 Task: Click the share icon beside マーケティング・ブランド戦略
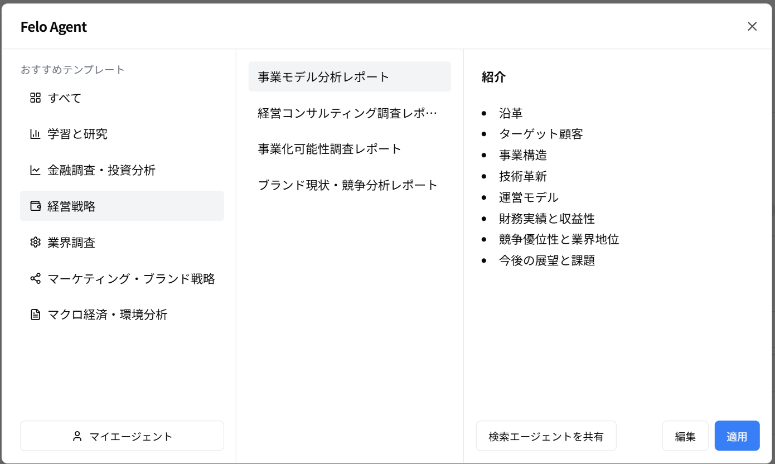click(36, 278)
